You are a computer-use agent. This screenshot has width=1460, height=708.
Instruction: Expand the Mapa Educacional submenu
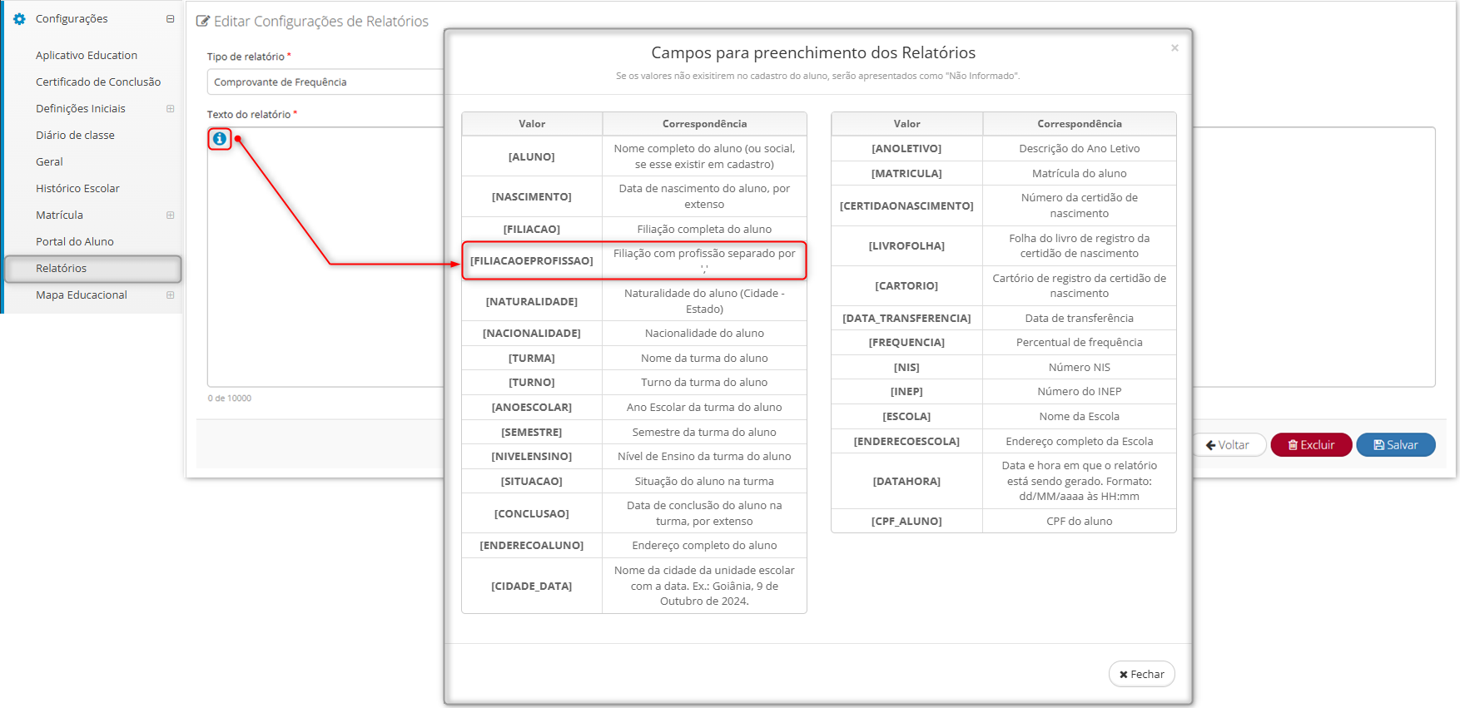(170, 295)
